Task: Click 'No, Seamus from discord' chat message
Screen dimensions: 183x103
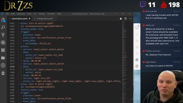Action: coord(158,55)
